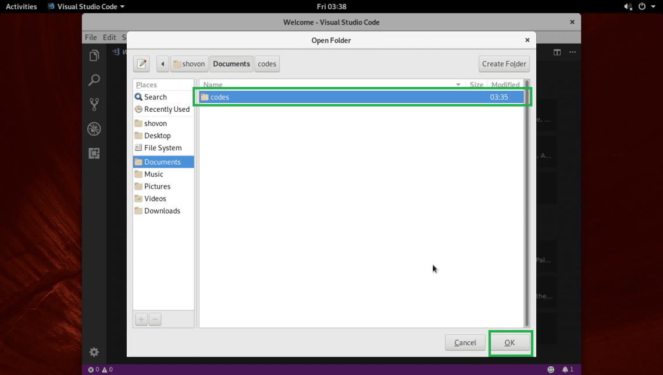Open Source Control view icon
Screen dimensions: 663x375
click(x=94, y=104)
